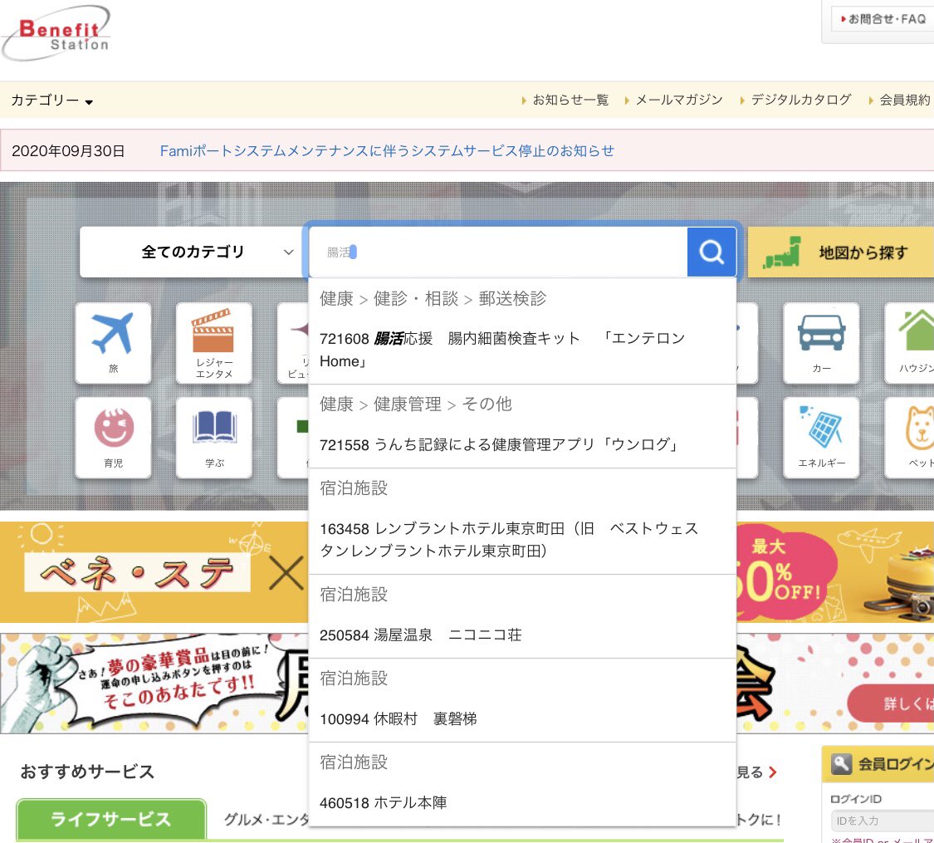The height and width of the screenshot is (843, 934).
Task: Open the 育児 childcare category icon
Action: click(x=114, y=437)
